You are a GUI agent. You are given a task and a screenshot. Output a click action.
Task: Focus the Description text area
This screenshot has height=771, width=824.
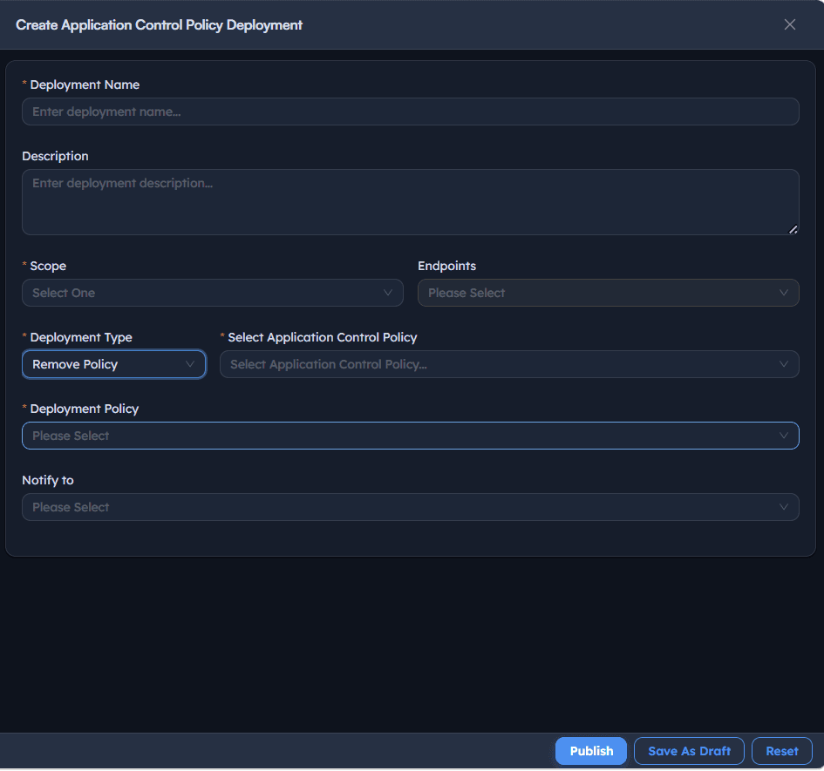point(411,201)
